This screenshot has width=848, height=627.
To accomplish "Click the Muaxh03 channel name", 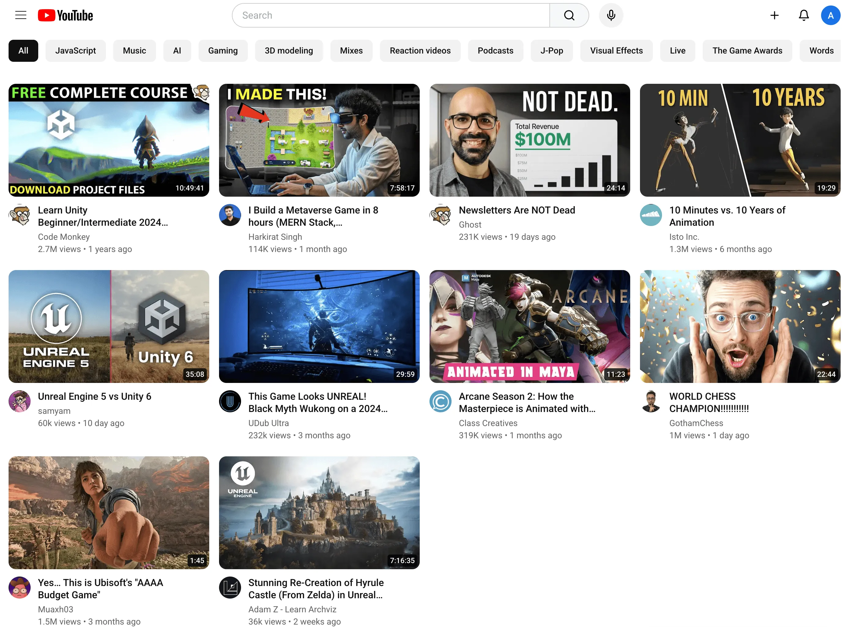I will point(55,610).
